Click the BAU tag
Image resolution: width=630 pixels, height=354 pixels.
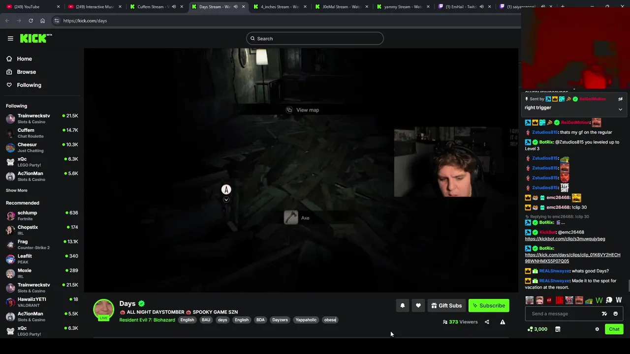[206, 320]
